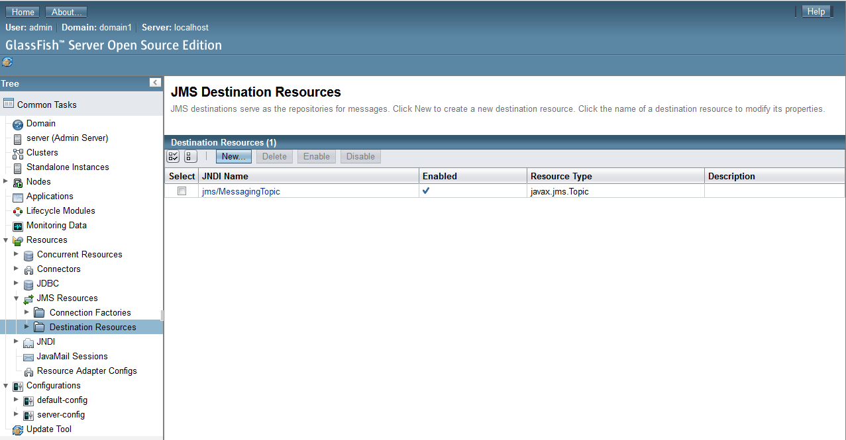Image resolution: width=846 pixels, height=440 pixels.
Task: Expand the Connectors node
Action: point(16,268)
